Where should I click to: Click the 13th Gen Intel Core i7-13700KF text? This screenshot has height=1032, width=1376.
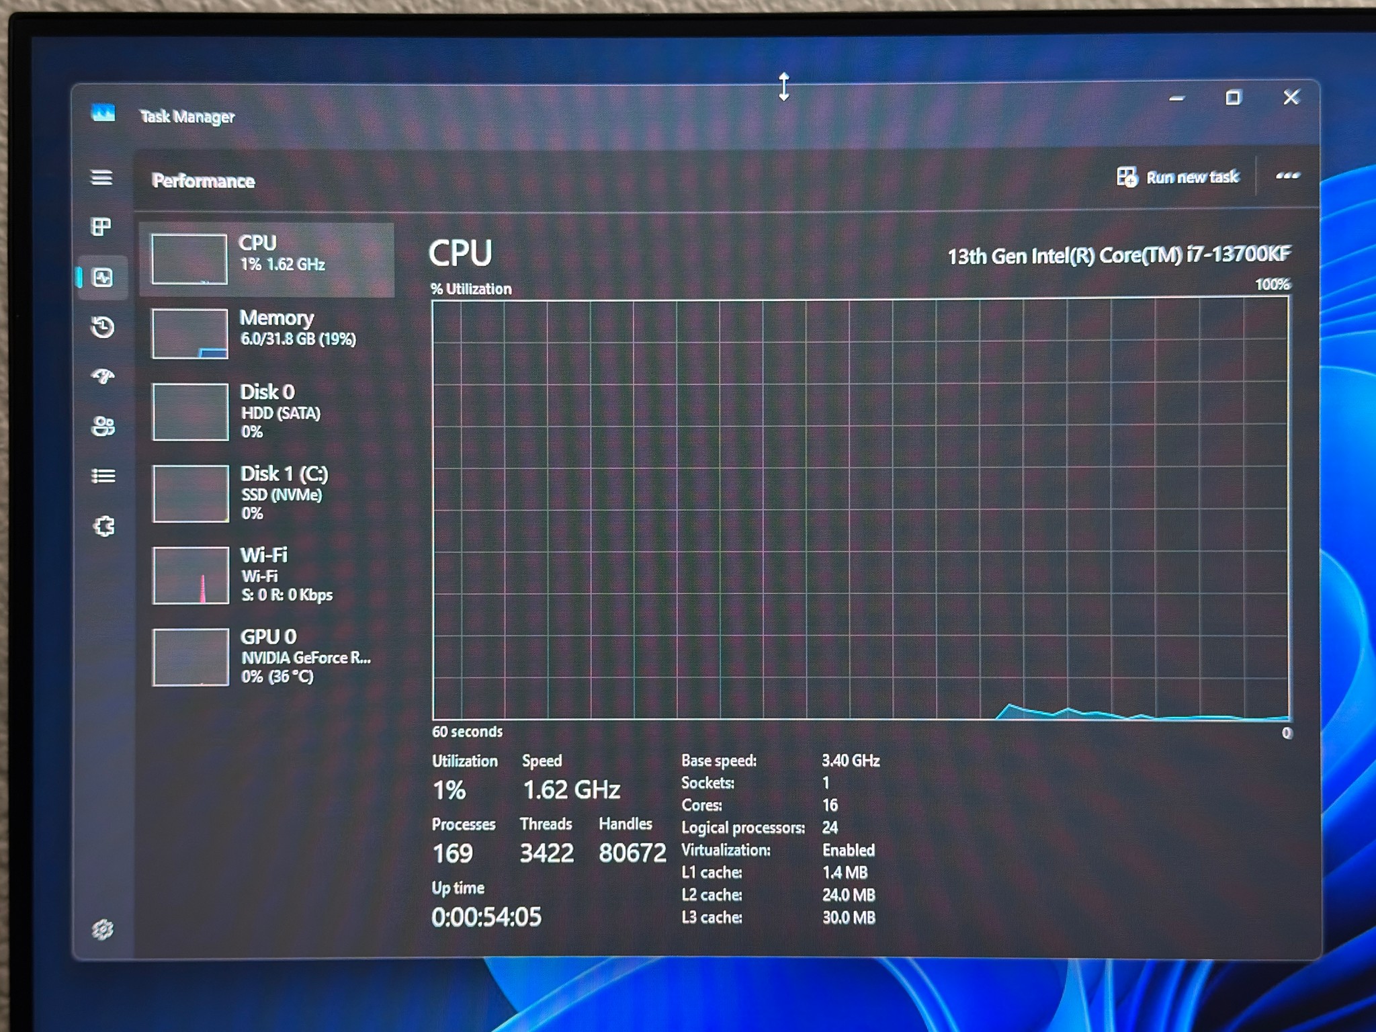[1119, 255]
